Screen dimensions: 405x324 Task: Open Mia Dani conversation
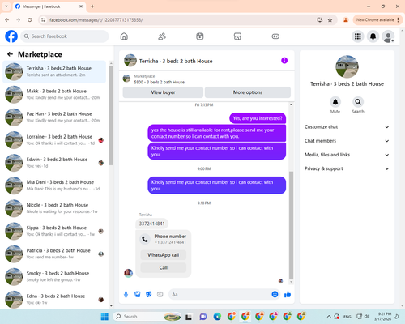[54, 185]
